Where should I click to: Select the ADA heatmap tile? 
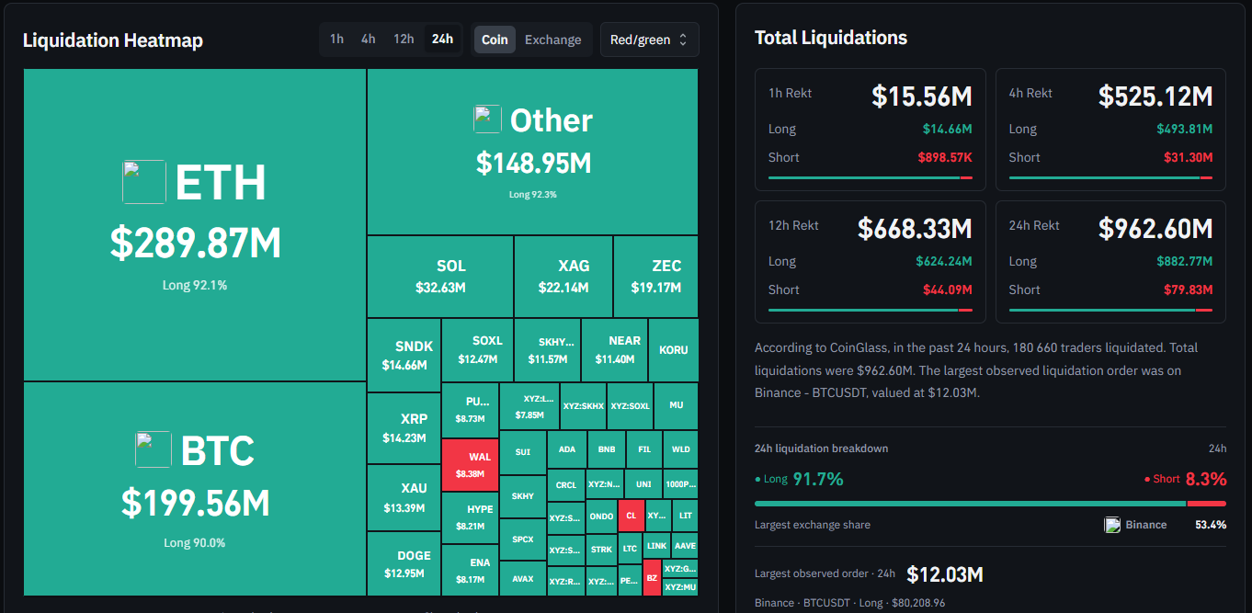pos(567,449)
